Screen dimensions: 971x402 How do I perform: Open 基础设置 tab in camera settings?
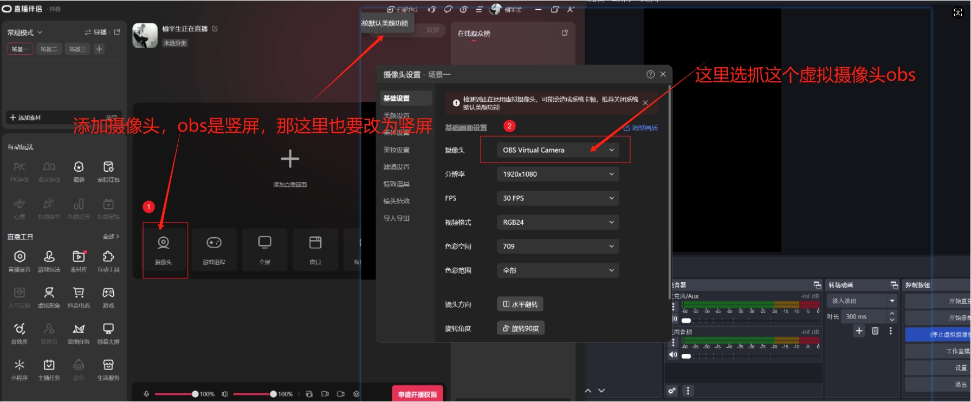(x=406, y=98)
